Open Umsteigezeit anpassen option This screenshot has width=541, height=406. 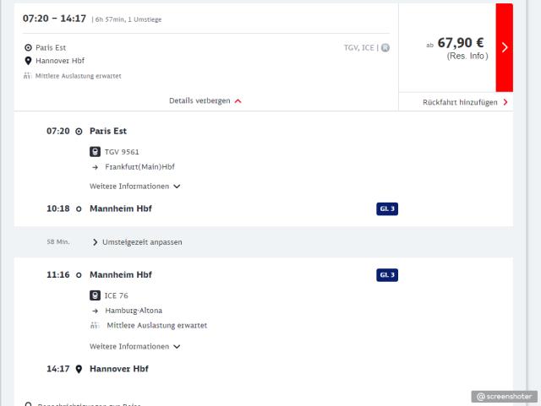tap(142, 242)
